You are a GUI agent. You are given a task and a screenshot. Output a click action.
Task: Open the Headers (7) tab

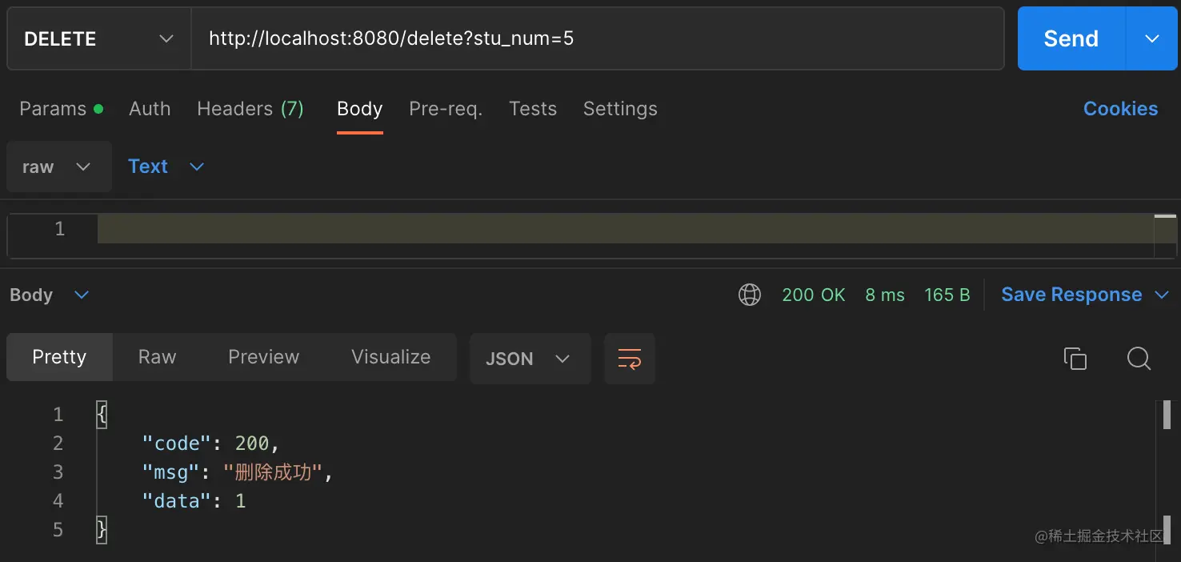click(x=250, y=109)
